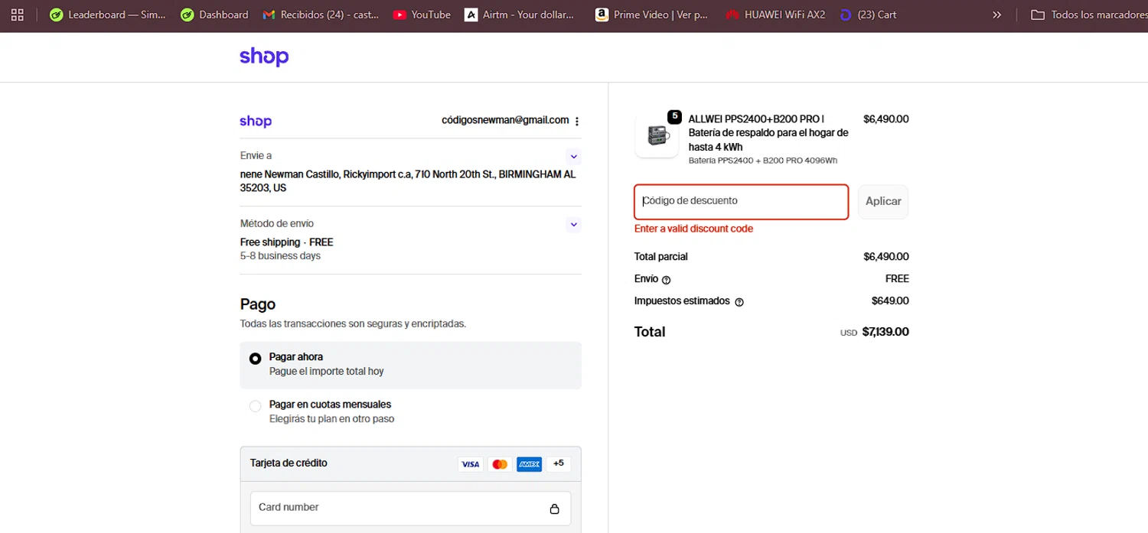Click the shipping address text in Envíe a
The image size is (1148, 533).
pyautogui.click(x=408, y=181)
